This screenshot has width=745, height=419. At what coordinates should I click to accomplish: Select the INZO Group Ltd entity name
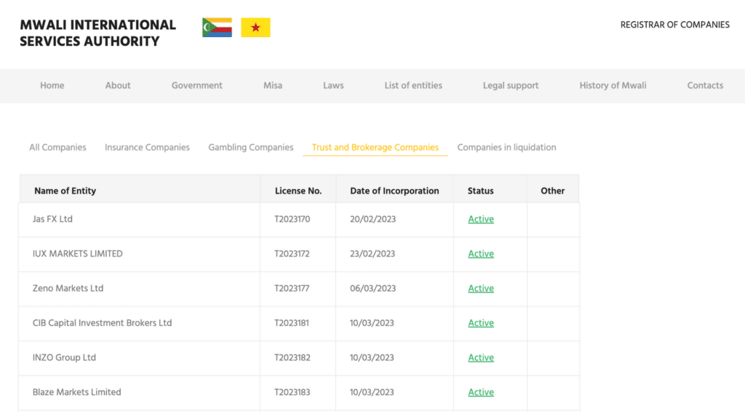64,358
